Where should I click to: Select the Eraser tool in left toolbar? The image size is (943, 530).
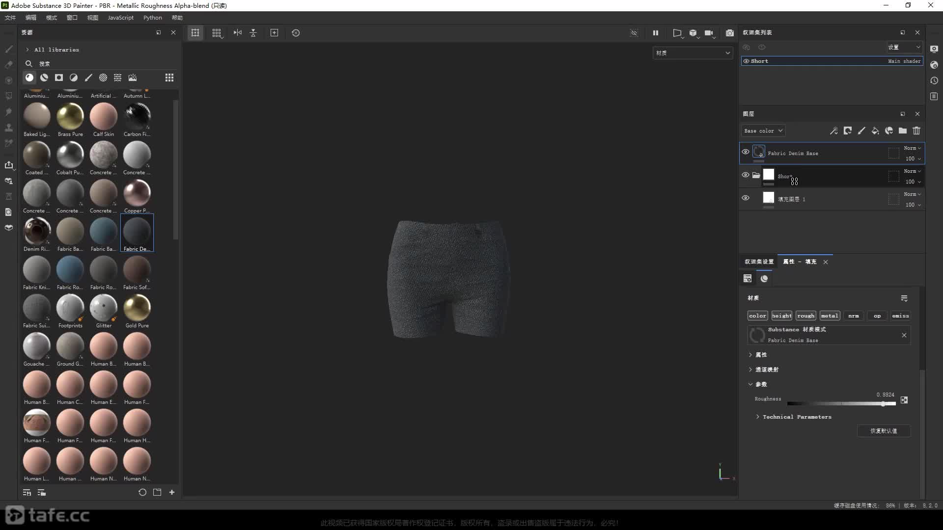pos(8,65)
